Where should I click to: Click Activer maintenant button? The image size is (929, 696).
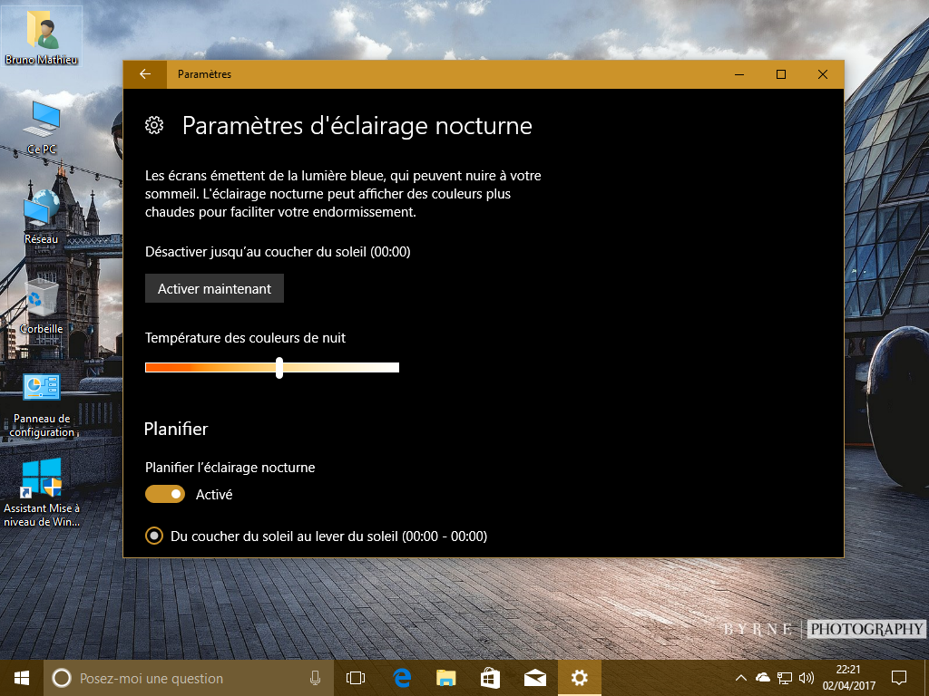tap(214, 288)
